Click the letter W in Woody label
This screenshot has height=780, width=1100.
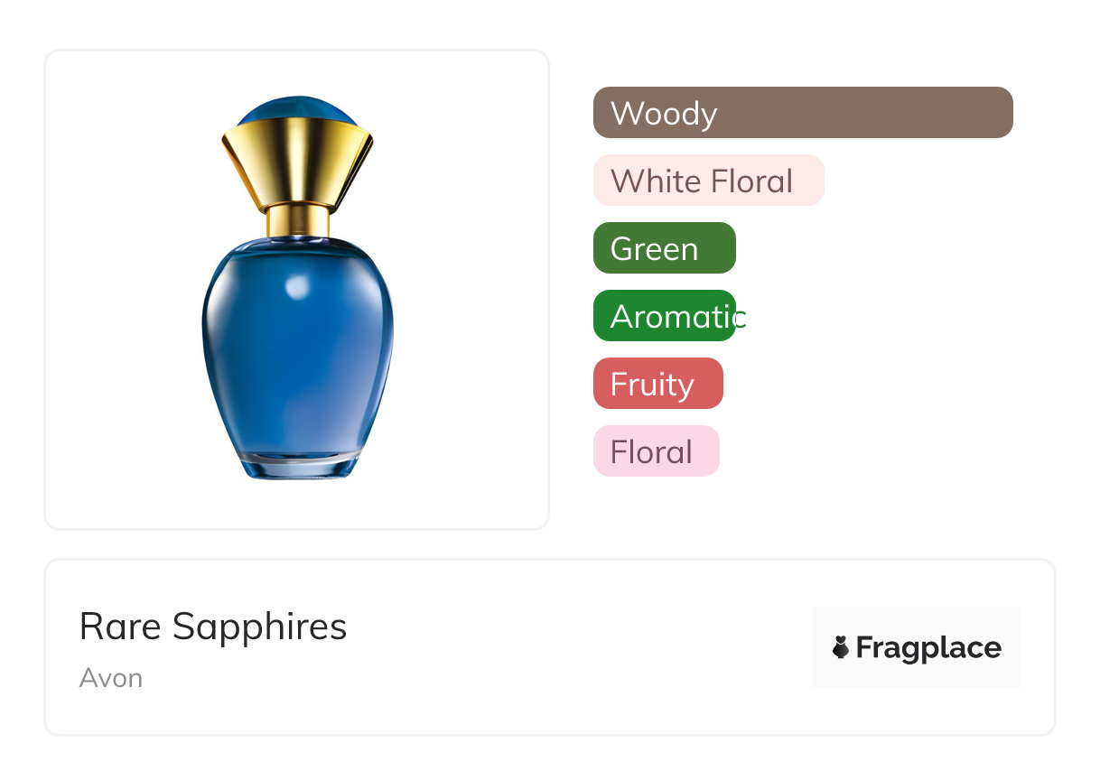(625, 114)
